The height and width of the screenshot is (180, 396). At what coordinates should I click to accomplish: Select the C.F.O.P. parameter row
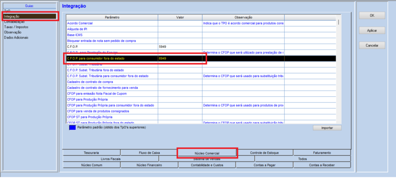[201, 46]
